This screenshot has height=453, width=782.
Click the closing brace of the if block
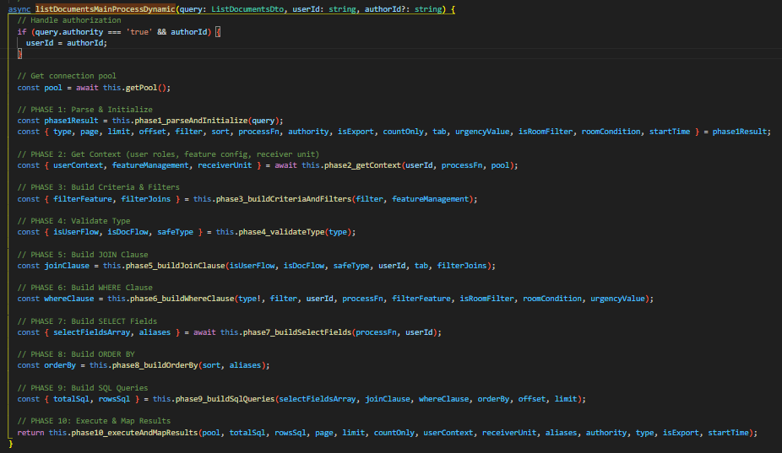(19, 53)
